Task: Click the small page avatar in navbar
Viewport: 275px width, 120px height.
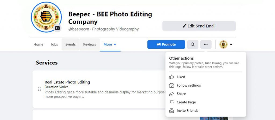Action: 223,44
